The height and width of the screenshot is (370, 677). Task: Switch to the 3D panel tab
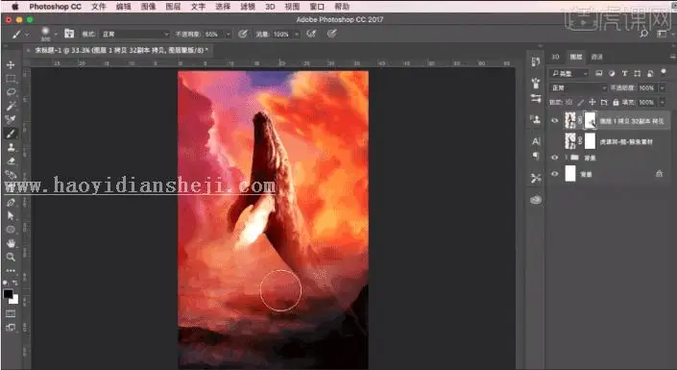click(556, 57)
